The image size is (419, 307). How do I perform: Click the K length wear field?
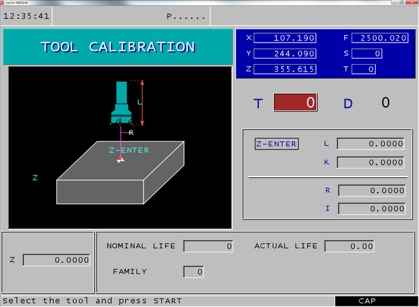tap(371, 163)
